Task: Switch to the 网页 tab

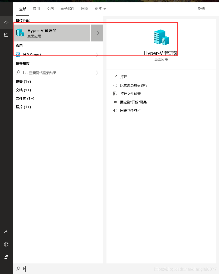Action: [85, 9]
